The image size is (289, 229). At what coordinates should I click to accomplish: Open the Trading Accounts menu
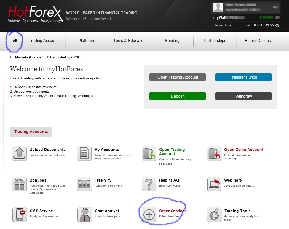pyautogui.click(x=44, y=41)
